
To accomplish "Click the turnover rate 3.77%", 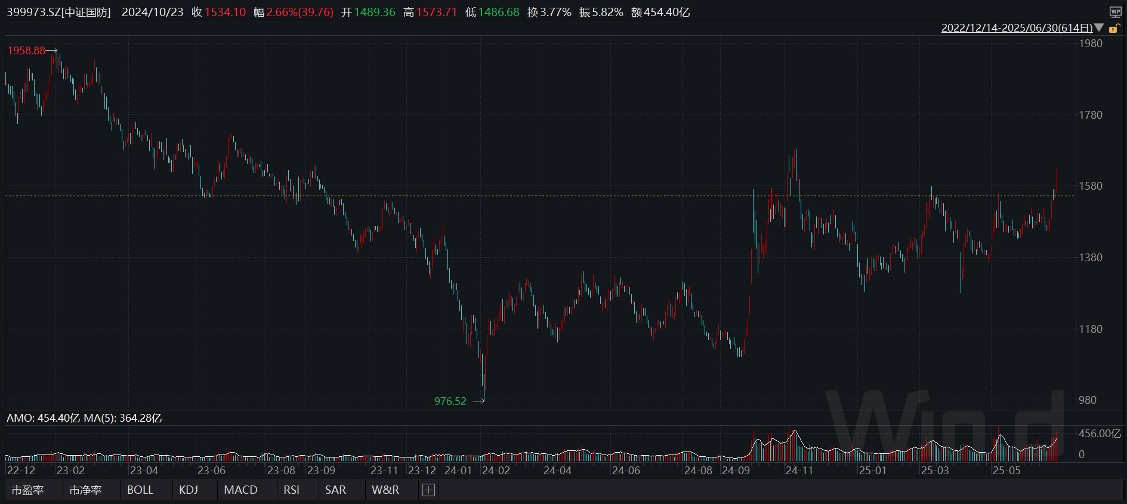I will coord(556,12).
